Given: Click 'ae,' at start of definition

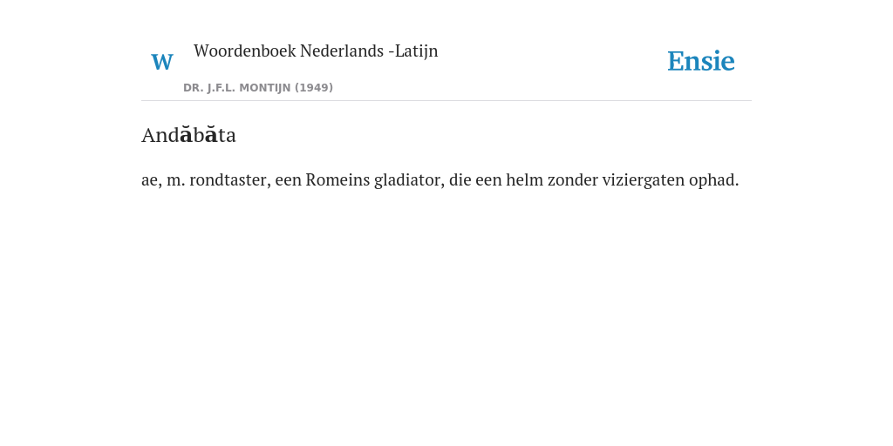Looking at the screenshot, I should pyautogui.click(x=152, y=180).
